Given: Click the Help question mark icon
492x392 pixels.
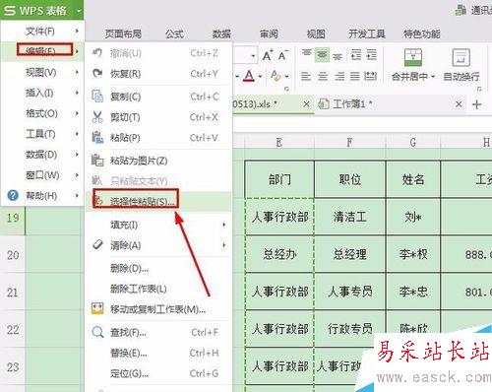Looking at the screenshot, I should [13, 196].
